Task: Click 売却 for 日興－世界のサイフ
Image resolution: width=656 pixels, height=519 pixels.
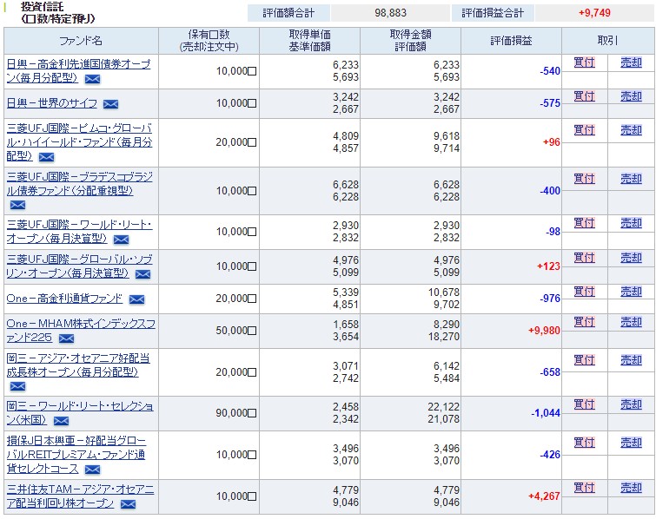Action: tap(631, 96)
